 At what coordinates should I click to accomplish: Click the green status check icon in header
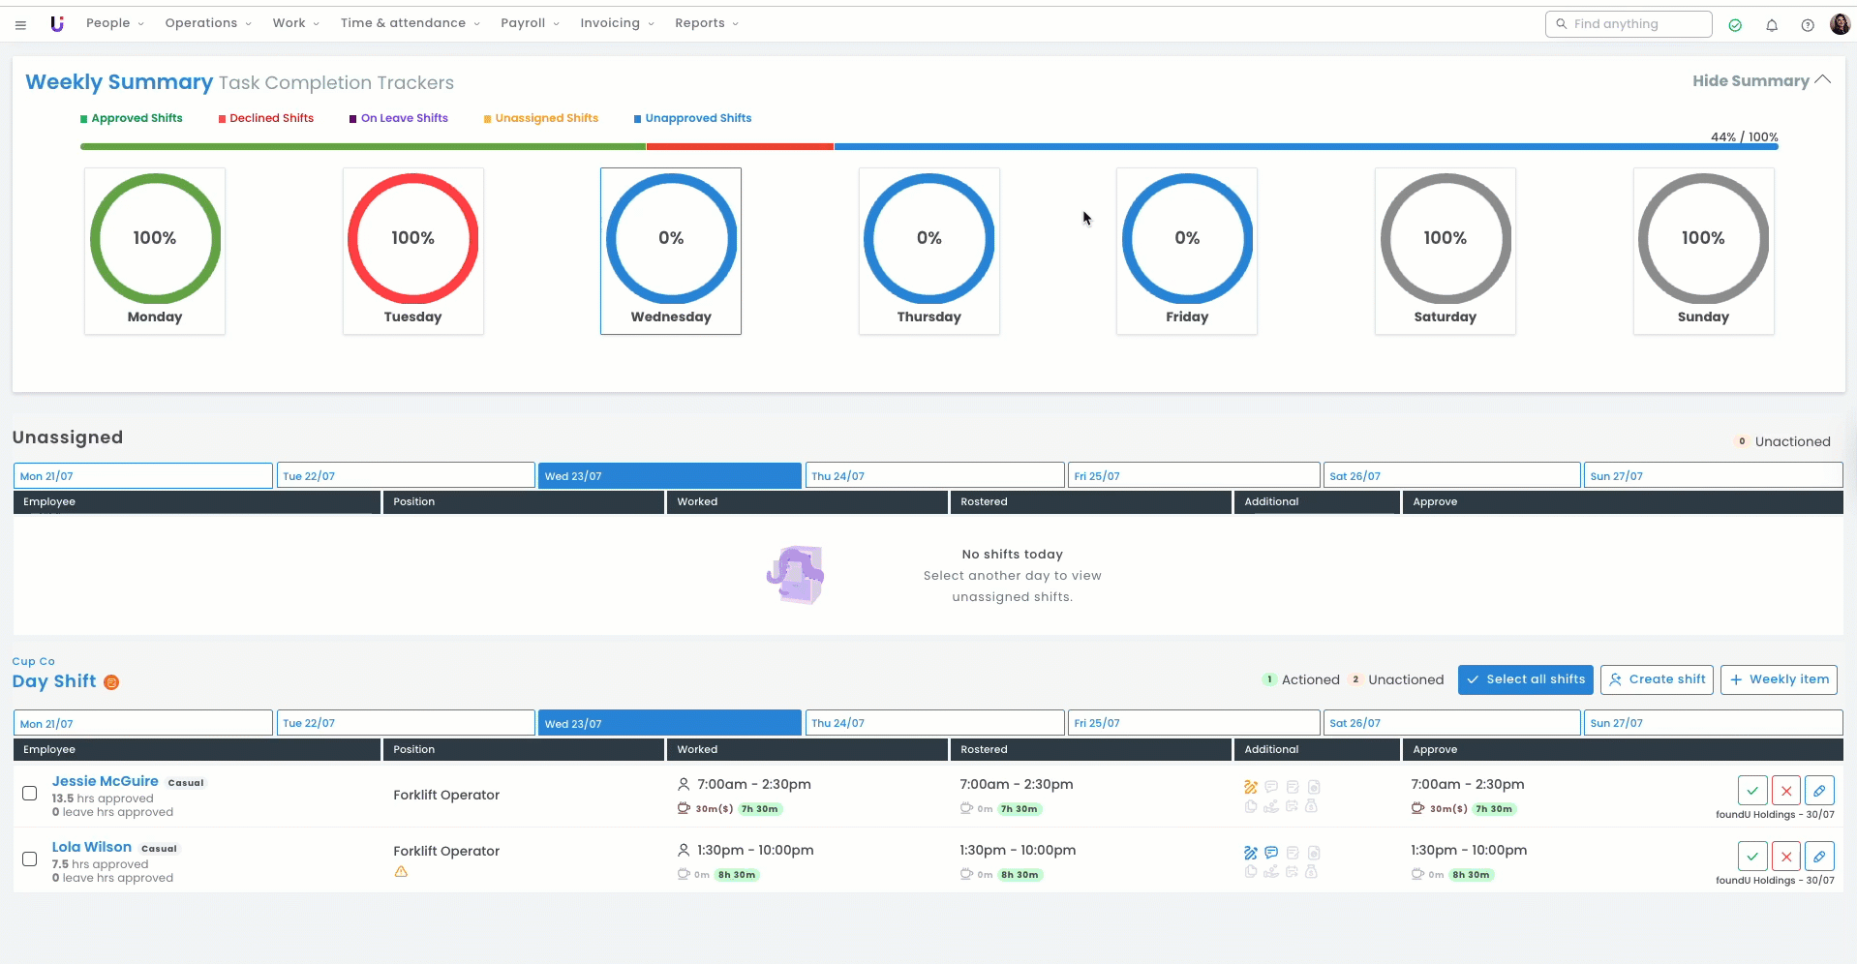(1735, 25)
